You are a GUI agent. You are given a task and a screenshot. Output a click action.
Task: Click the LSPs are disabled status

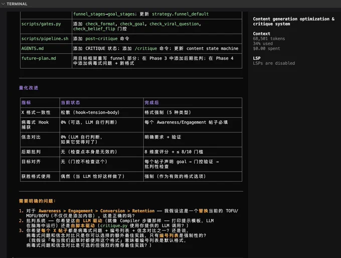(274, 63)
